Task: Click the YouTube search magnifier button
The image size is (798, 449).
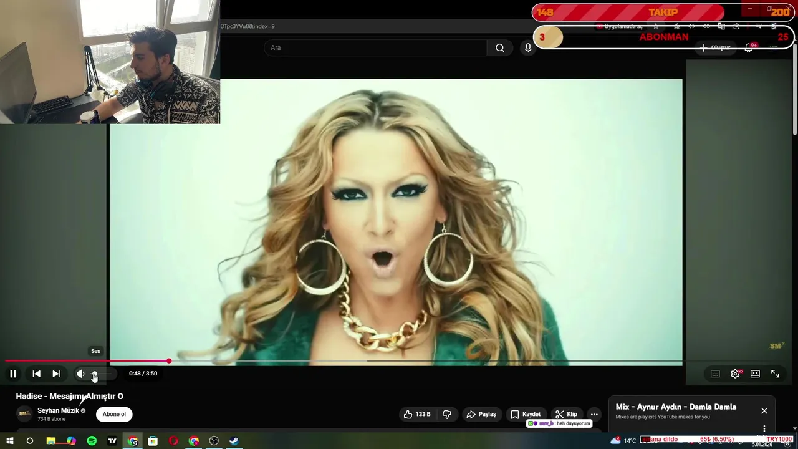Action: pos(500,48)
